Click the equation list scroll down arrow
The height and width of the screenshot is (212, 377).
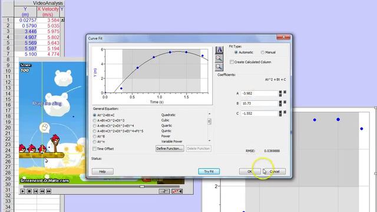(209, 141)
